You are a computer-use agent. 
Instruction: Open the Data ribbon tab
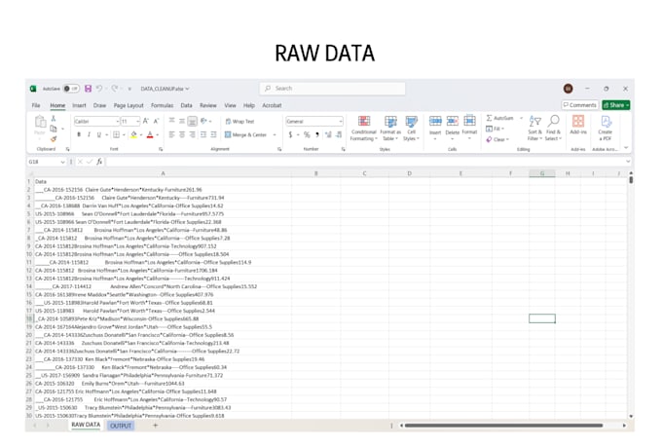(186, 105)
